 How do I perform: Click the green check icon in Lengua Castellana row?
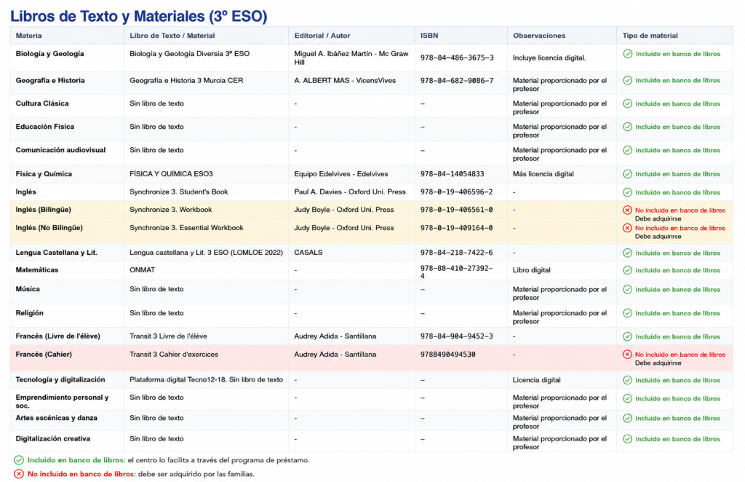pyautogui.click(x=628, y=253)
